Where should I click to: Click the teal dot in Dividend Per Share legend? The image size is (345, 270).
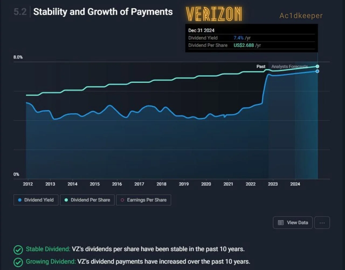(x=66, y=200)
